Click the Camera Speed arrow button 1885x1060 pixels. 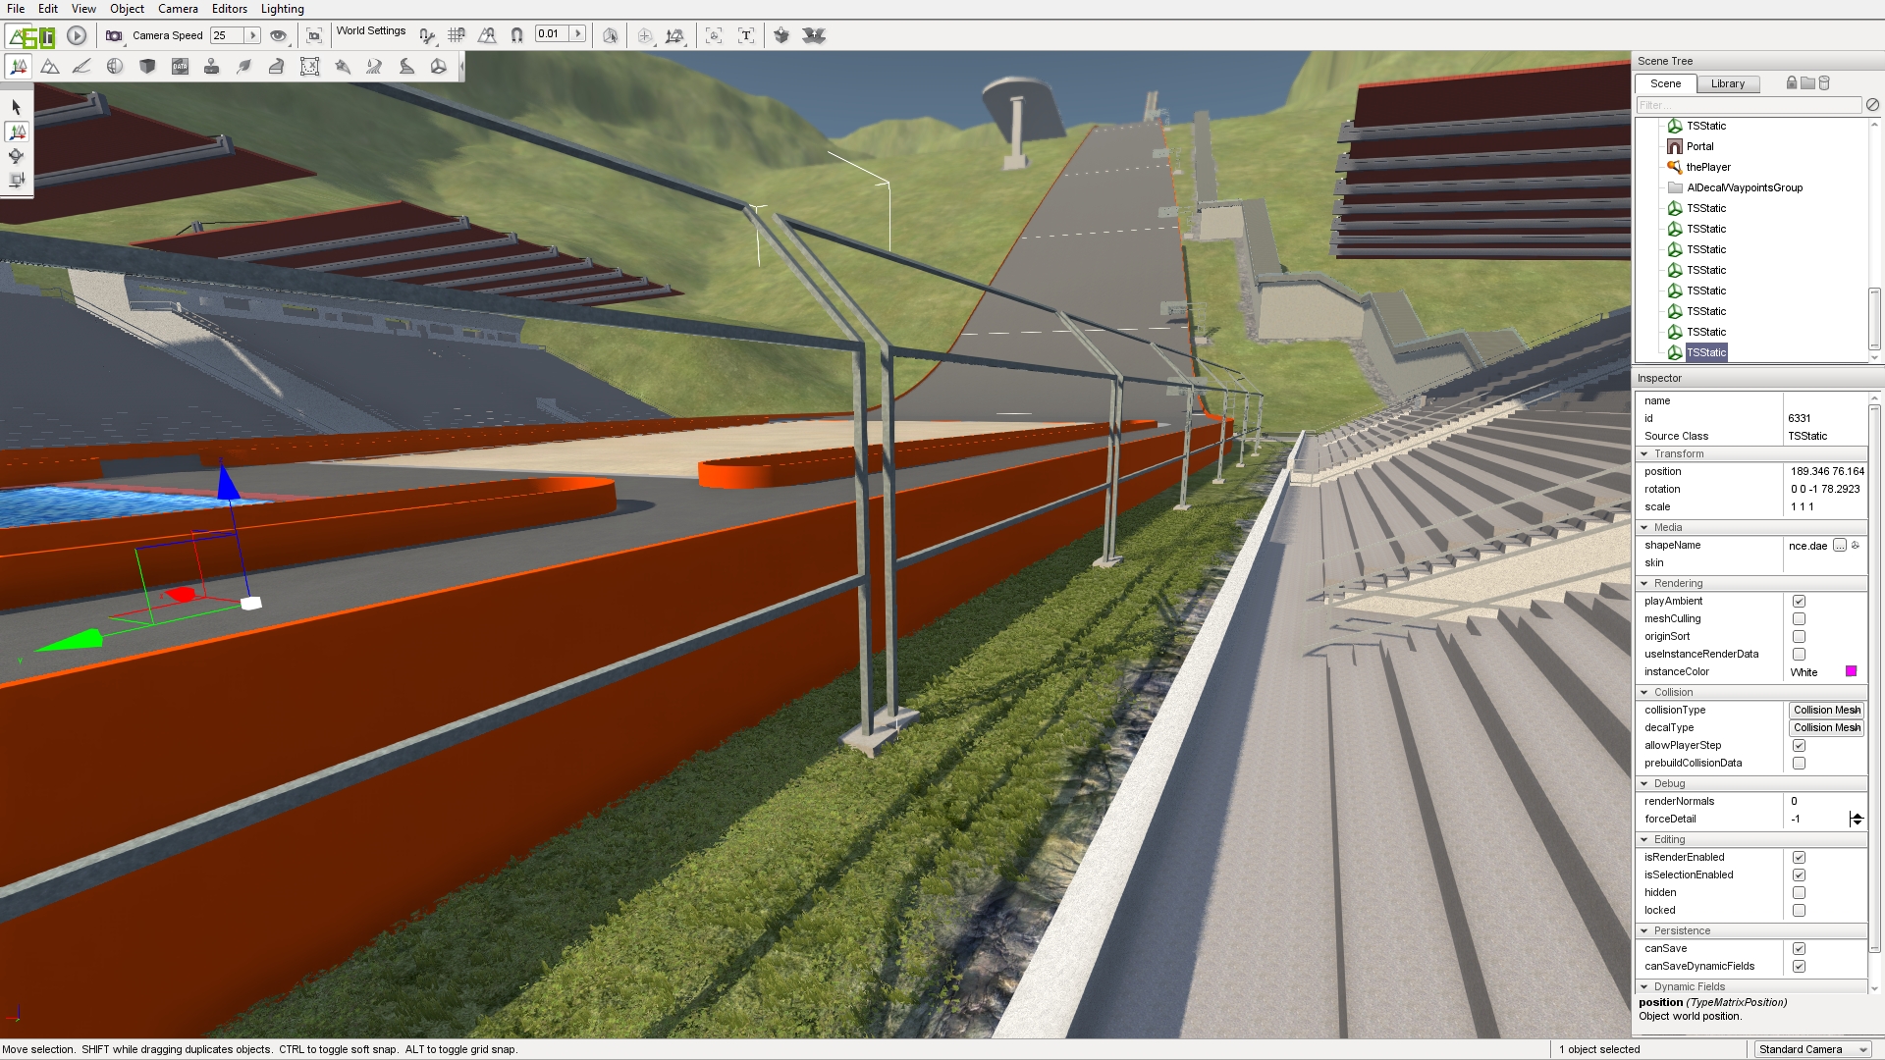coord(252,36)
